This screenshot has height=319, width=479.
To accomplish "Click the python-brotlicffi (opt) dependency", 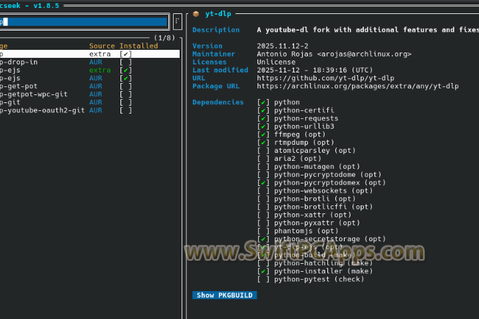I will [323, 207].
